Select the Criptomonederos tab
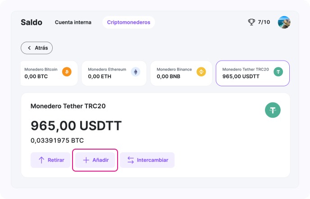This screenshot has height=199, width=310. click(128, 22)
